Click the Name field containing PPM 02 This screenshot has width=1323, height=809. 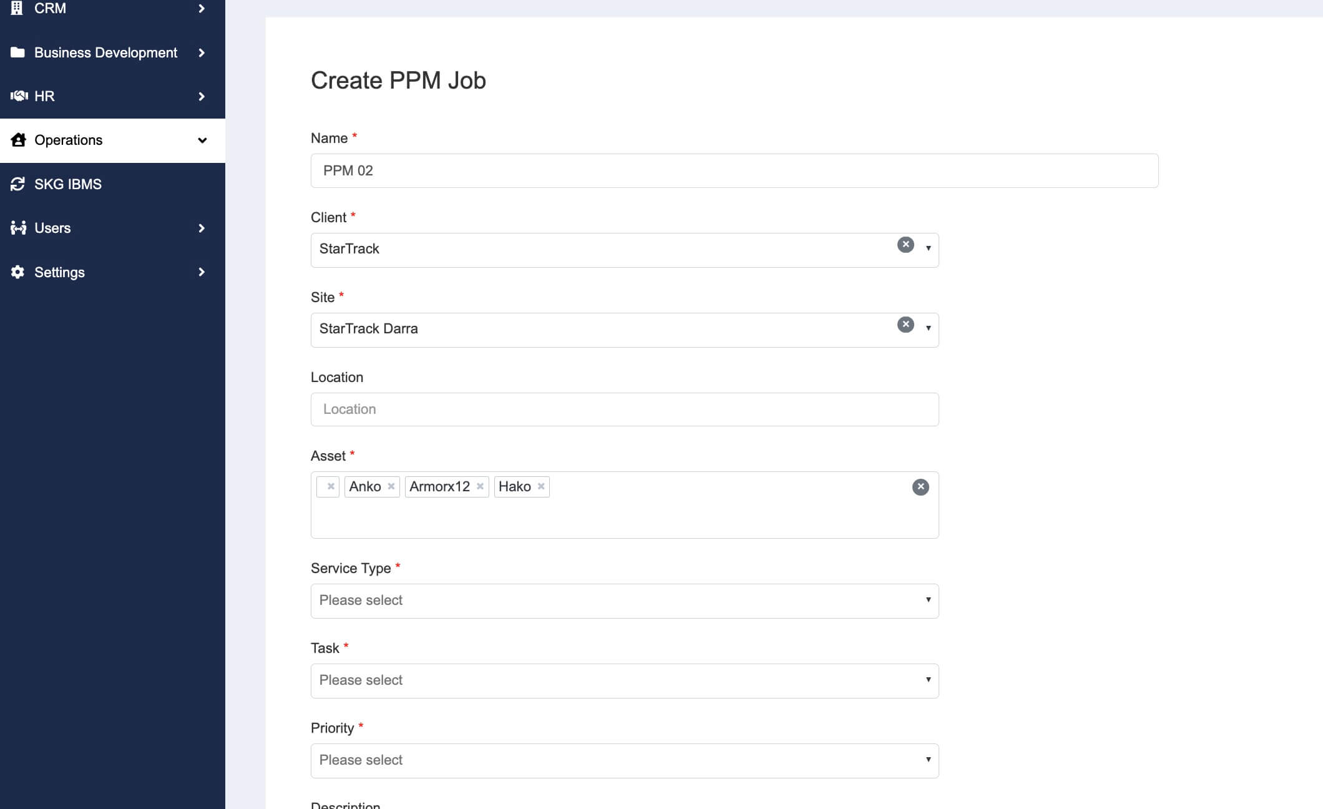[x=735, y=170]
